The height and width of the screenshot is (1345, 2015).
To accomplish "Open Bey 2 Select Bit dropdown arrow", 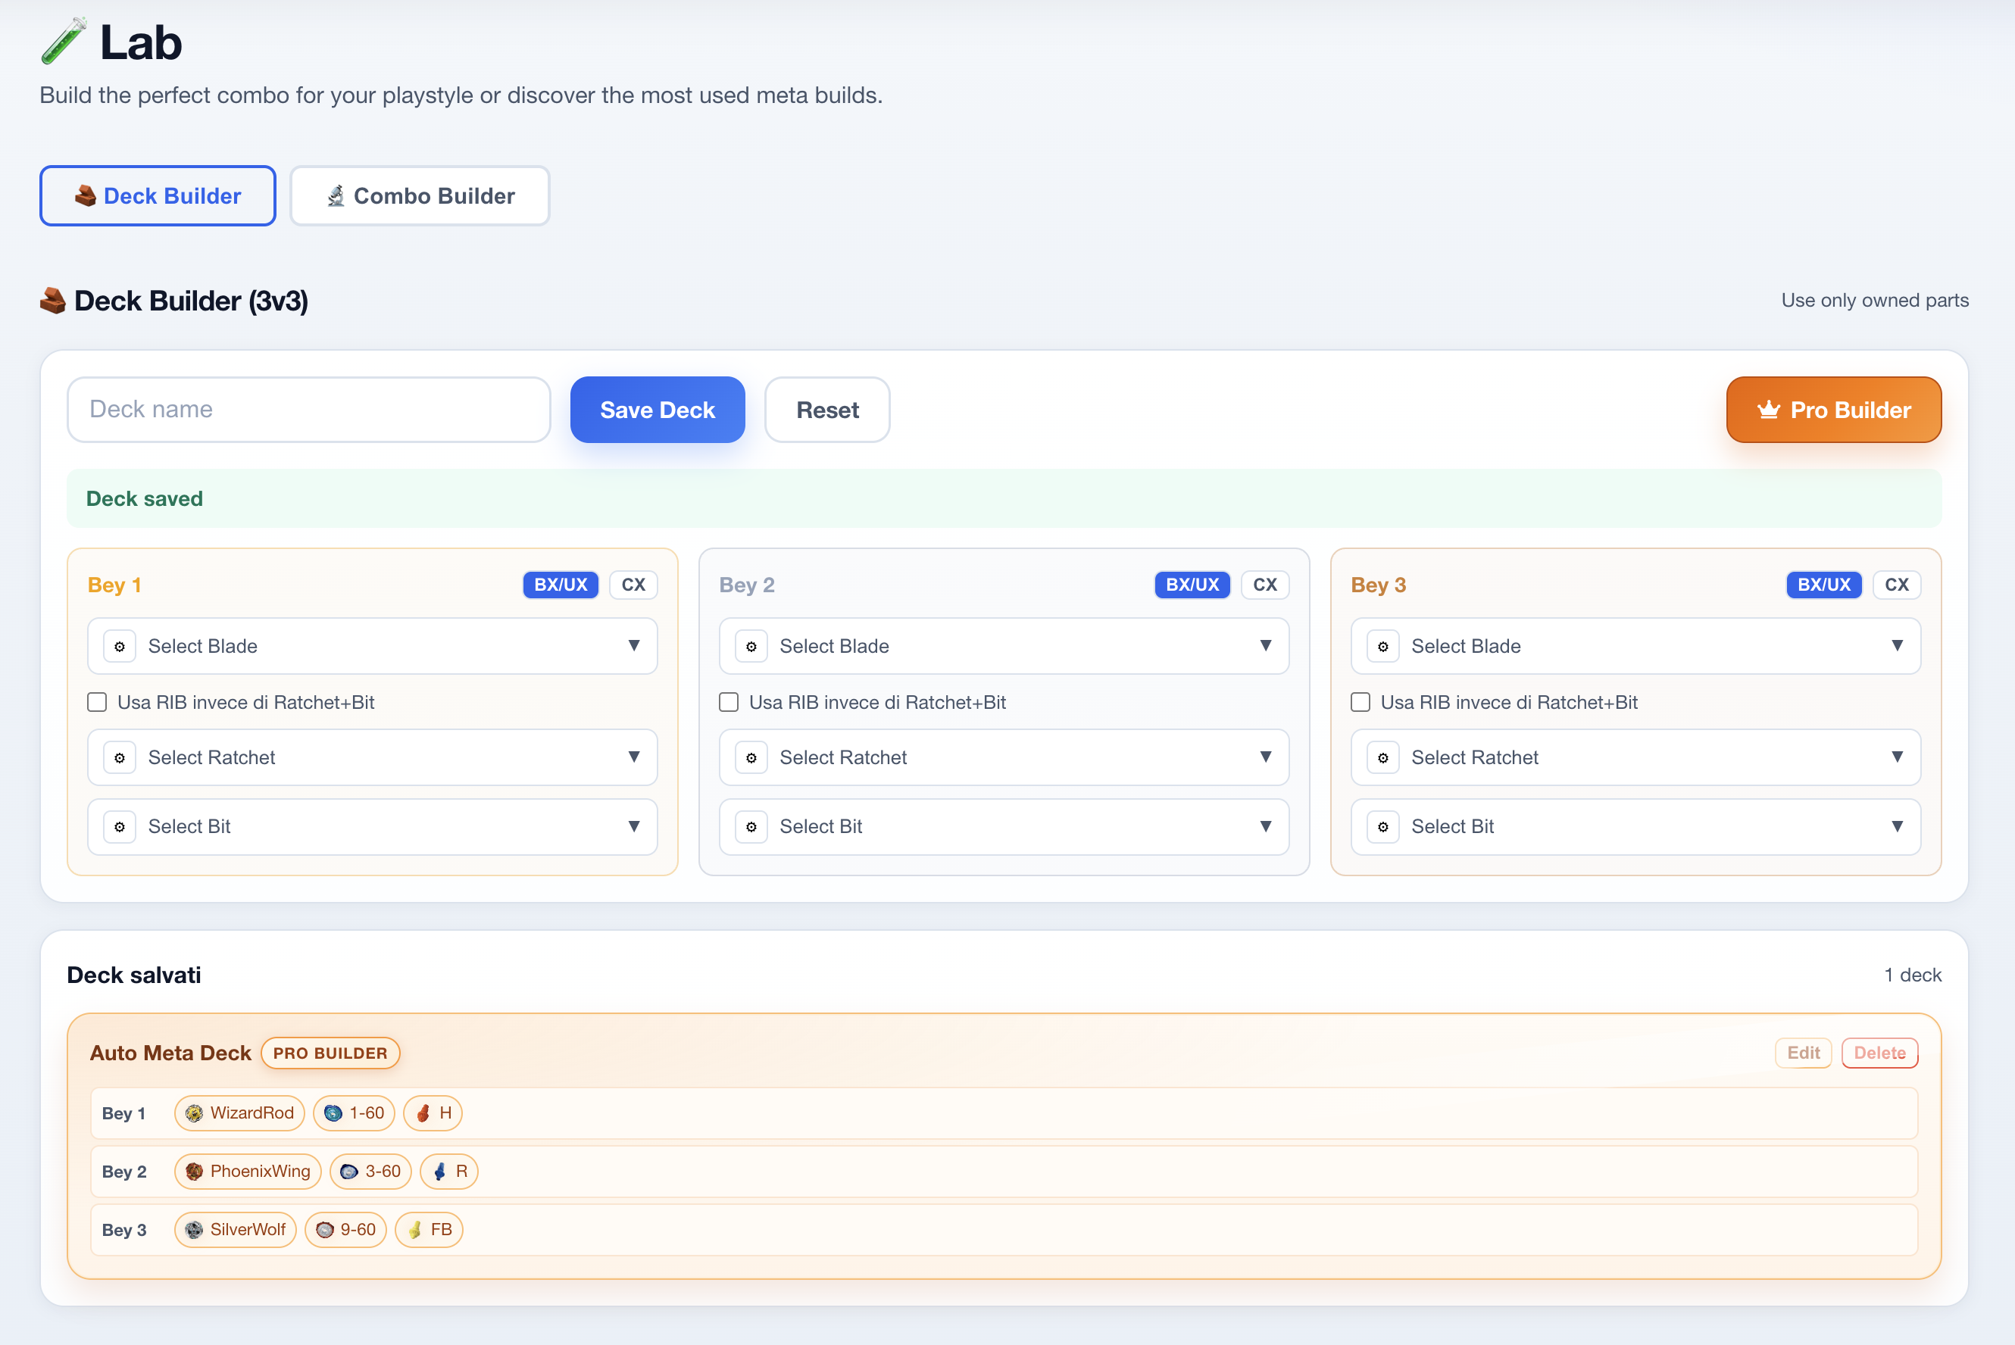I will (x=1265, y=827).
